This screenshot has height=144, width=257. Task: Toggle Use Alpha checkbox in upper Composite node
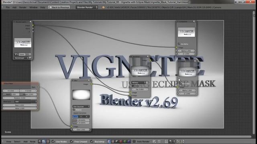pyautogui.click(x=179, y=44)
